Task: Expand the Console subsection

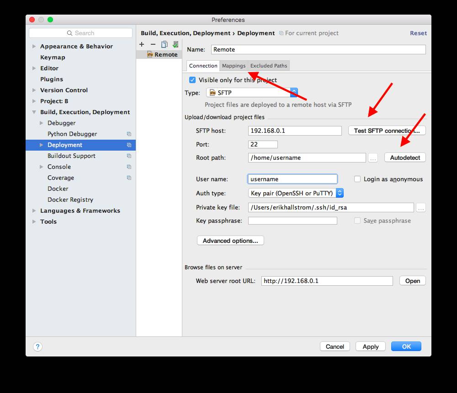Action: (42, 167)
